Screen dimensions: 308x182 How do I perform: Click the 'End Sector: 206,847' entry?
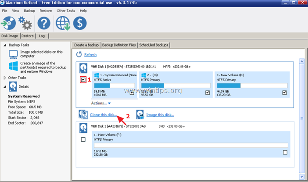25,123
